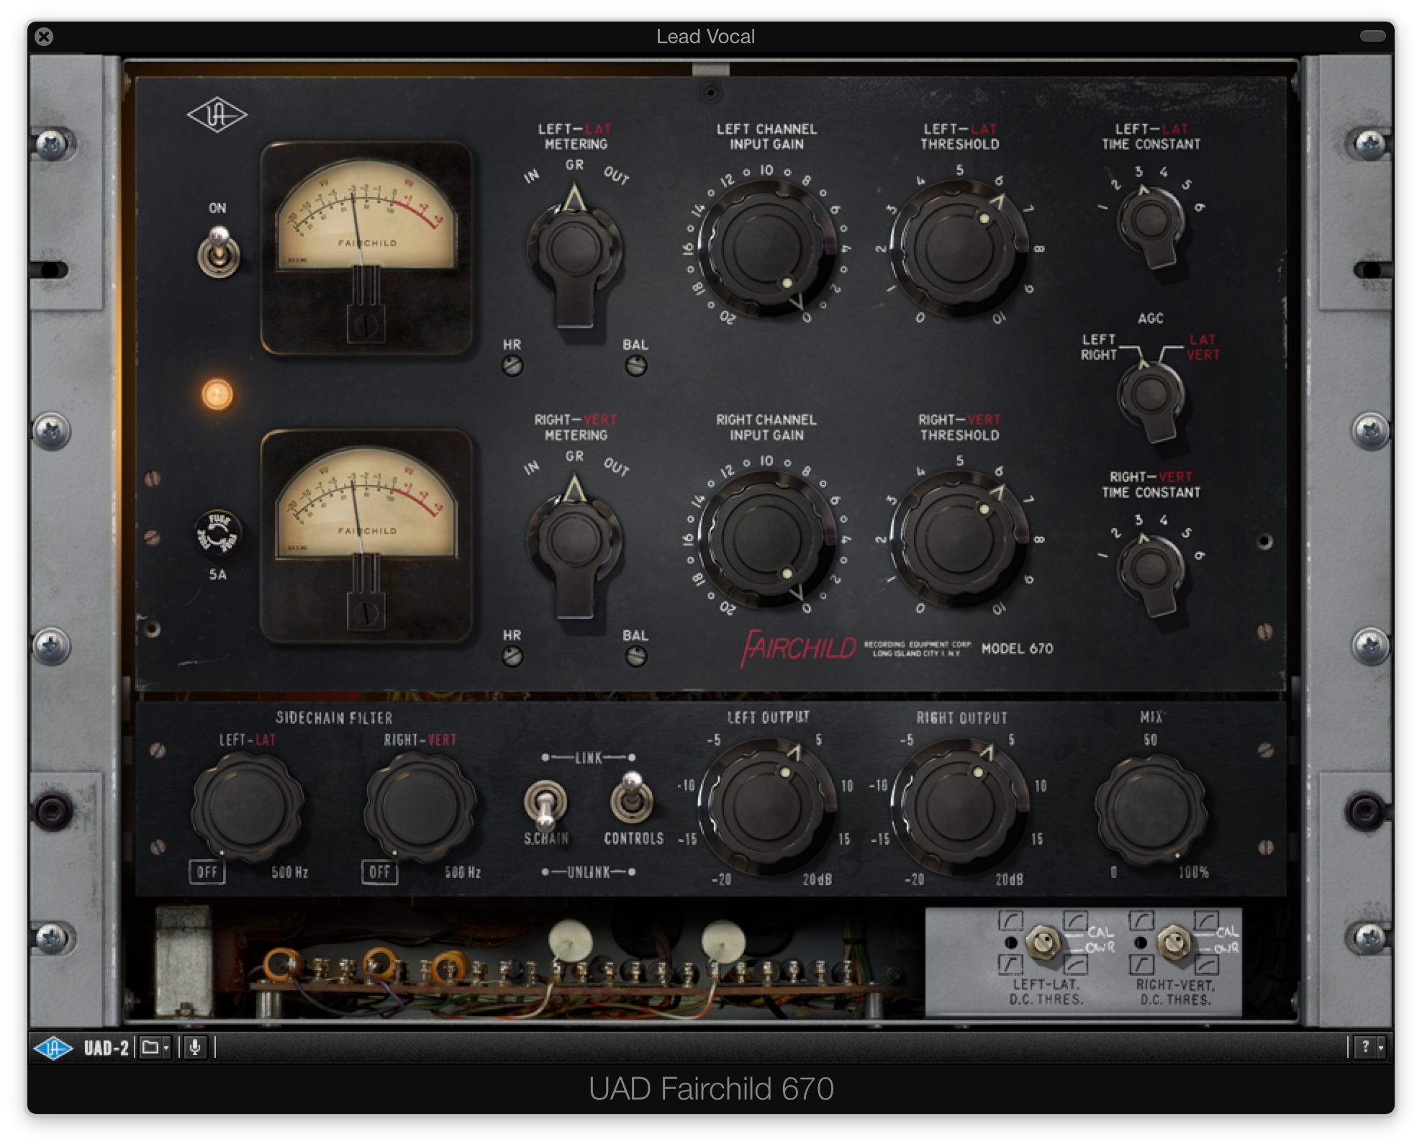
Task: Click the red Fairchild brand logo
Action: click(799, 648)
